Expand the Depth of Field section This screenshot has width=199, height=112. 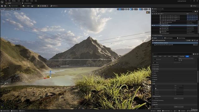153,67
